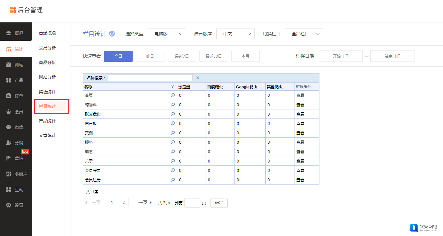
Task: Go to page 2 in pagination
Action: point(124,203)
